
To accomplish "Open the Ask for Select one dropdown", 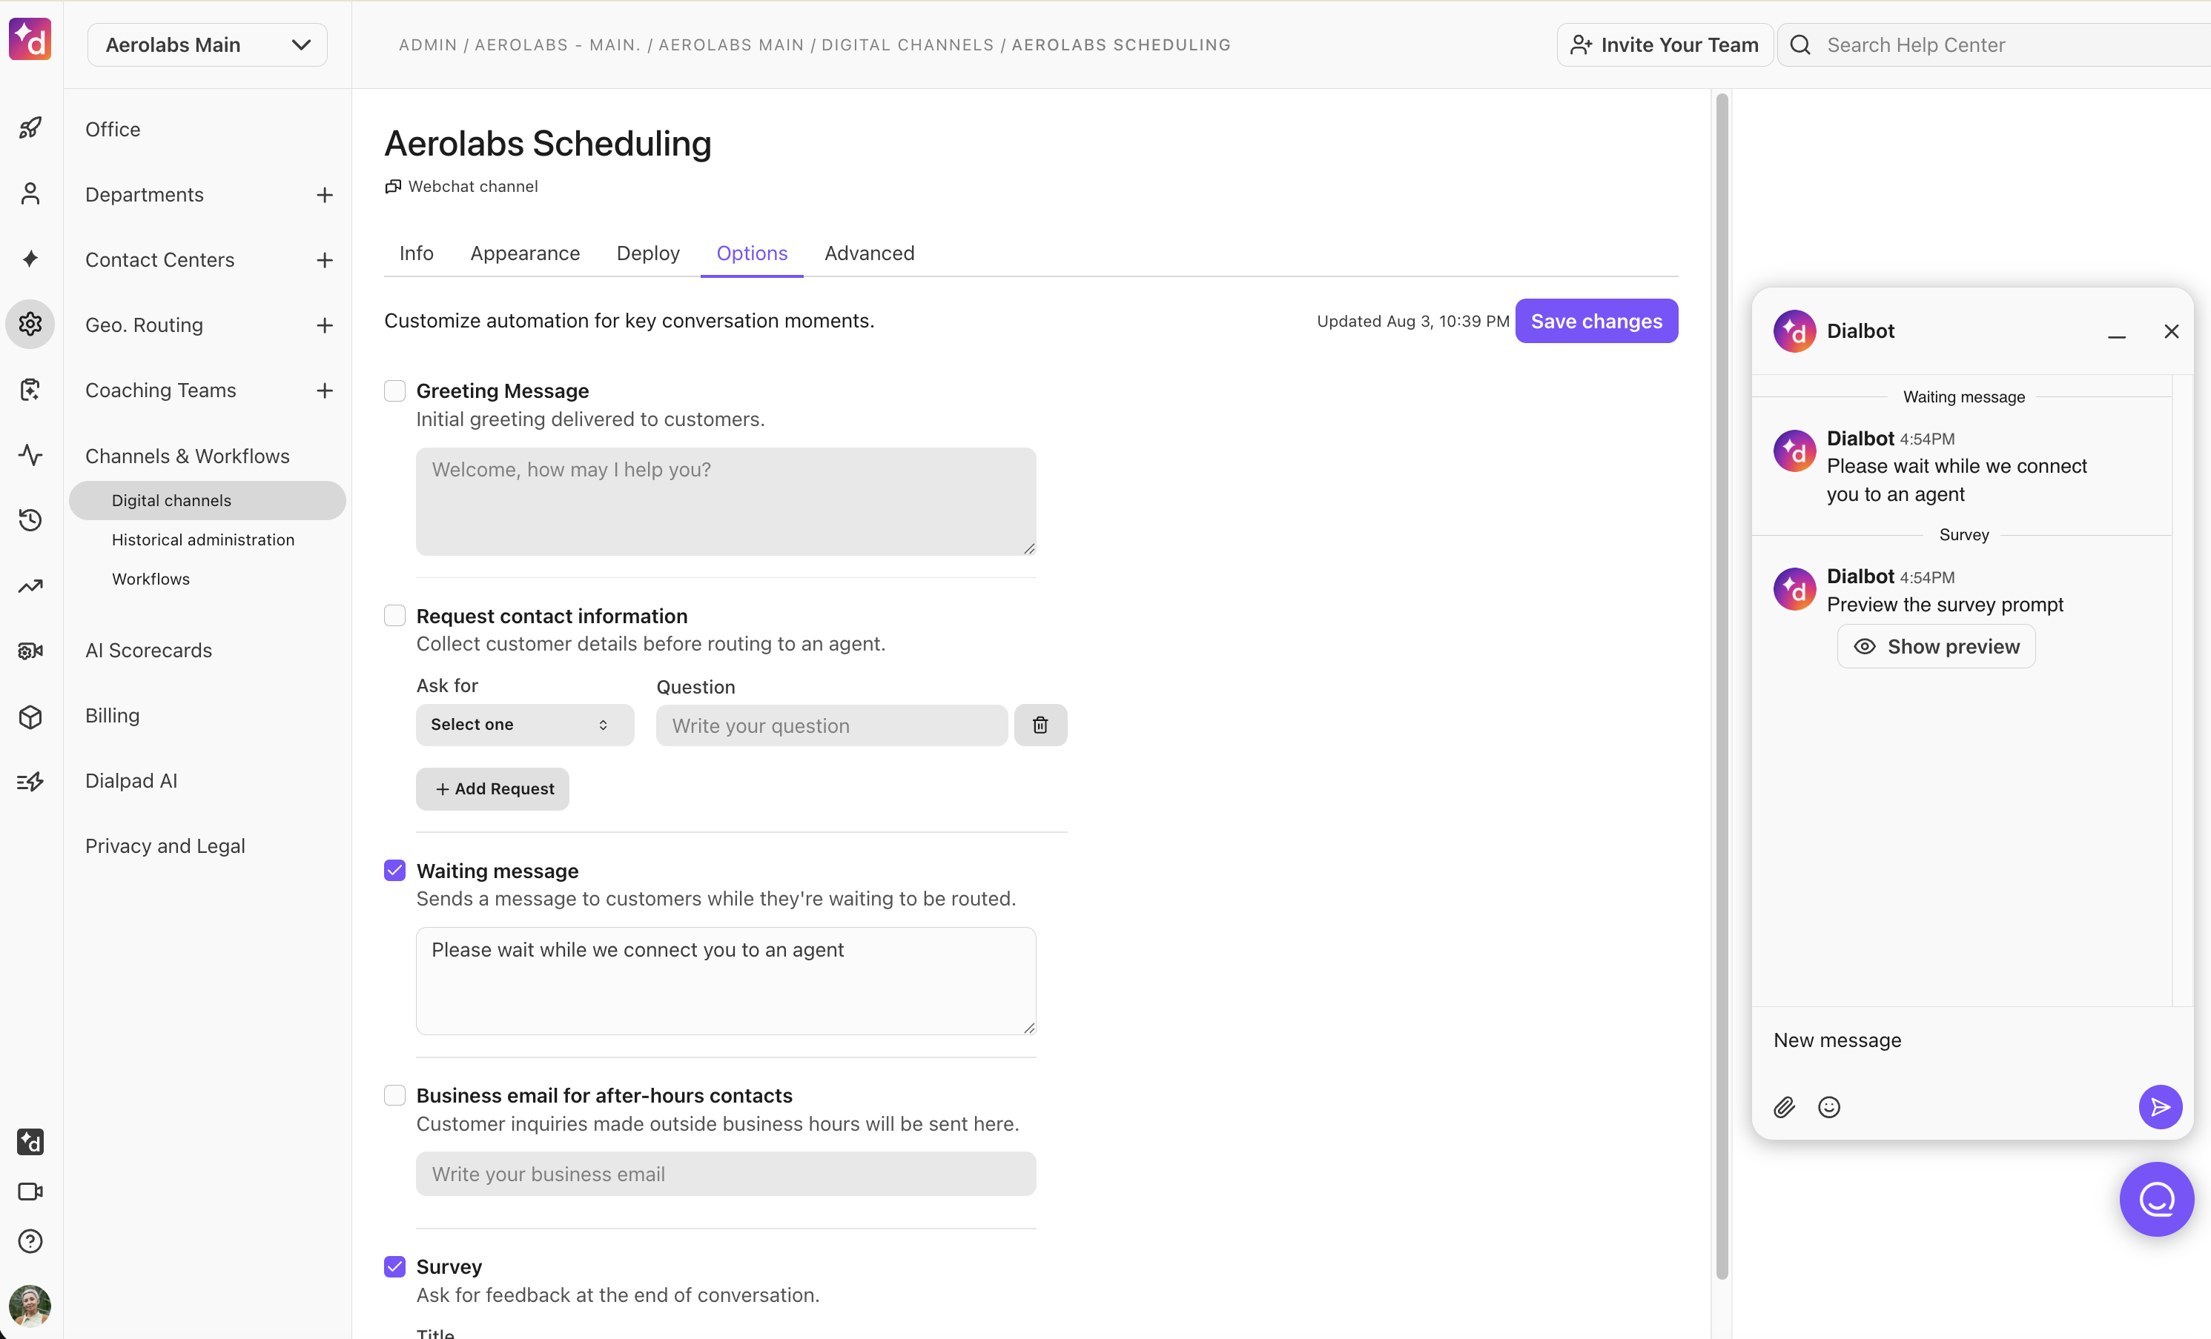I will [x=525, y=725].
